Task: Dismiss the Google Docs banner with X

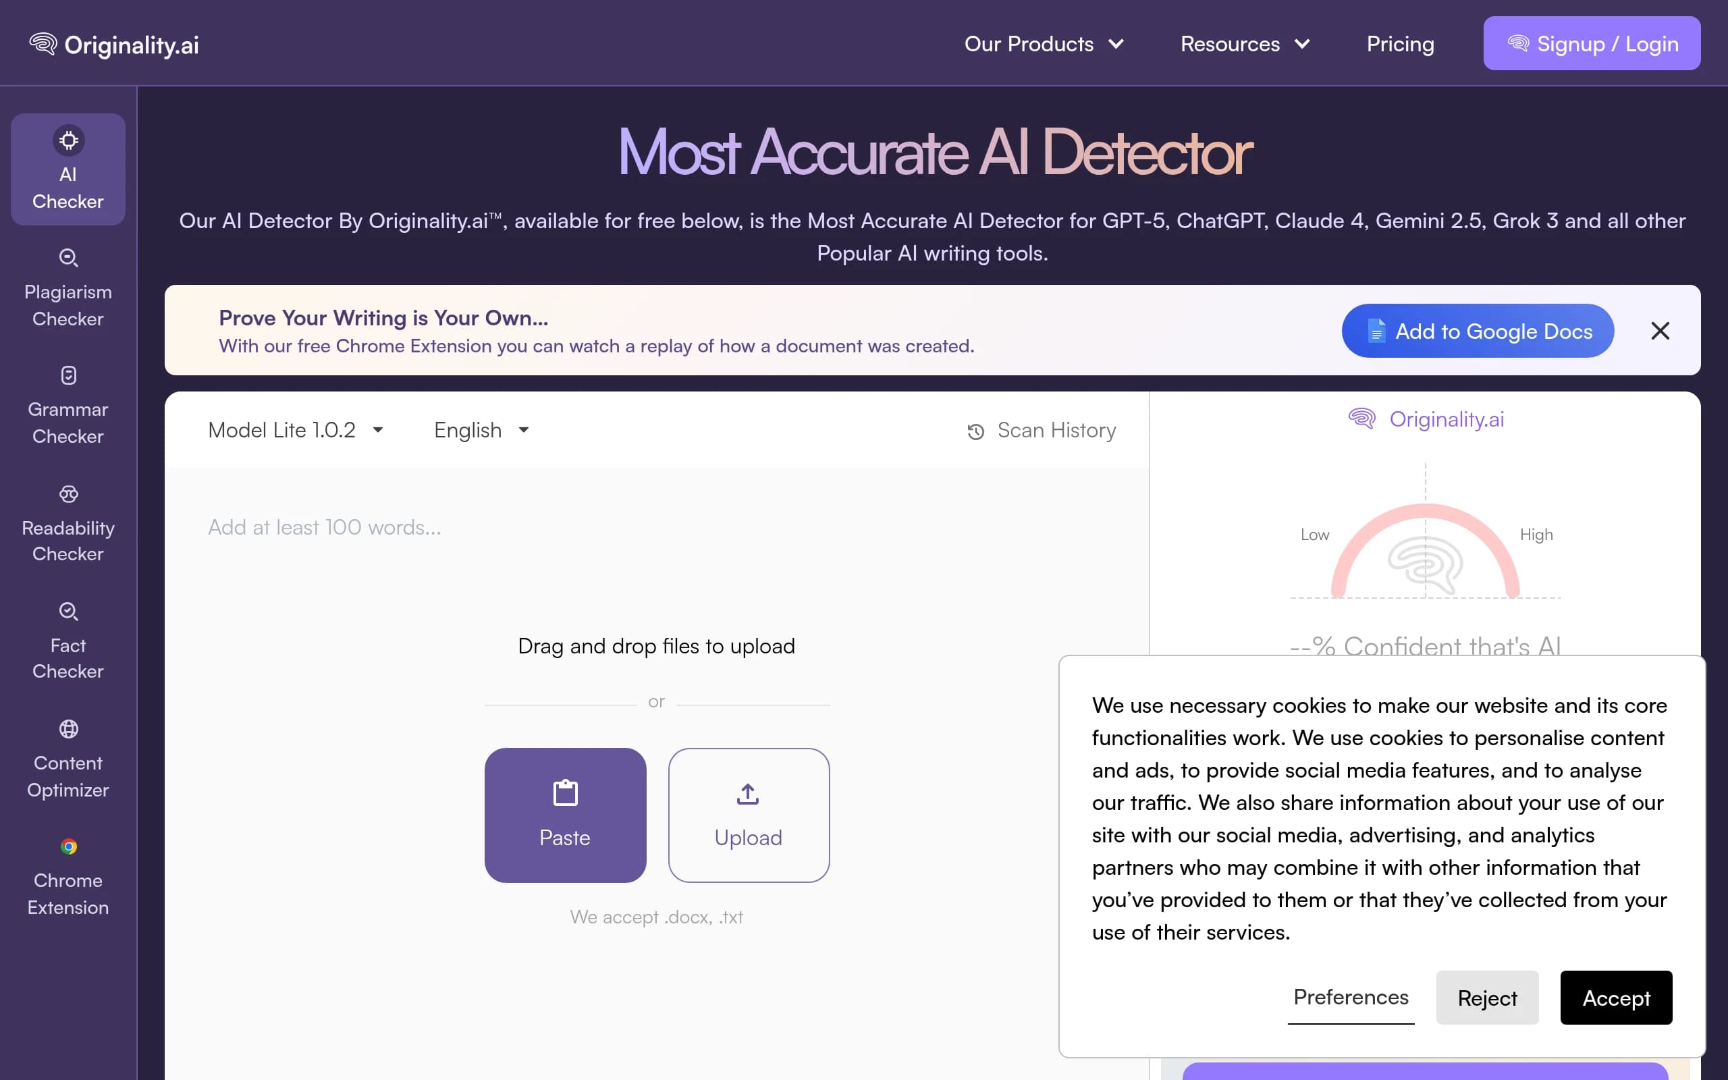Action: tap(1660, 331)
